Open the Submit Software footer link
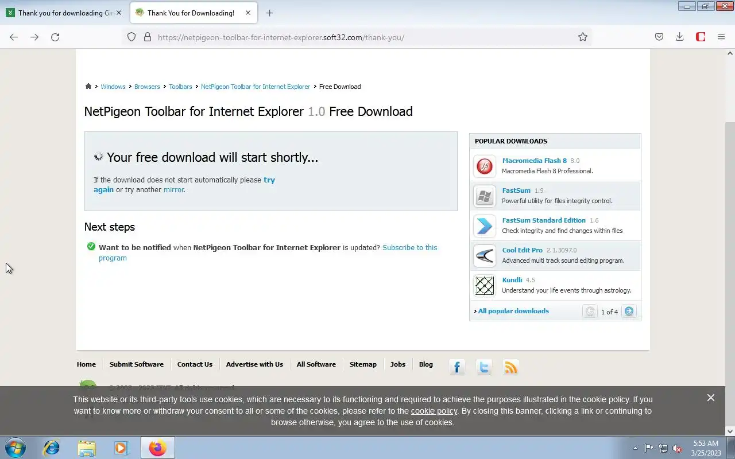 137,364
